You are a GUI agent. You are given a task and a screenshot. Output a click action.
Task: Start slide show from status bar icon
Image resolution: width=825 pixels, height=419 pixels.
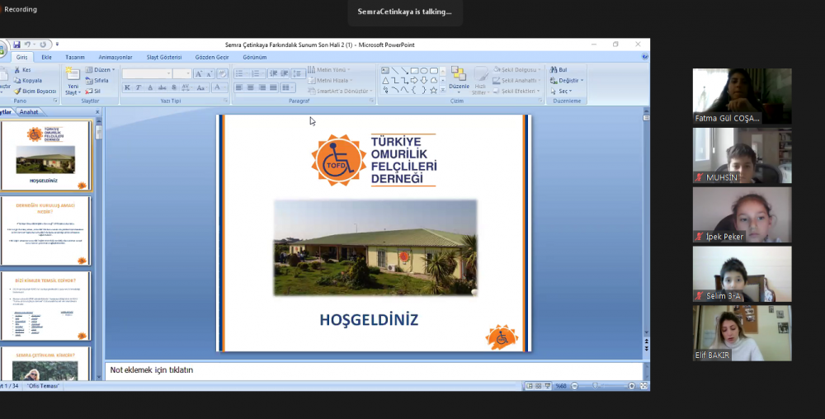pos(548,386)
